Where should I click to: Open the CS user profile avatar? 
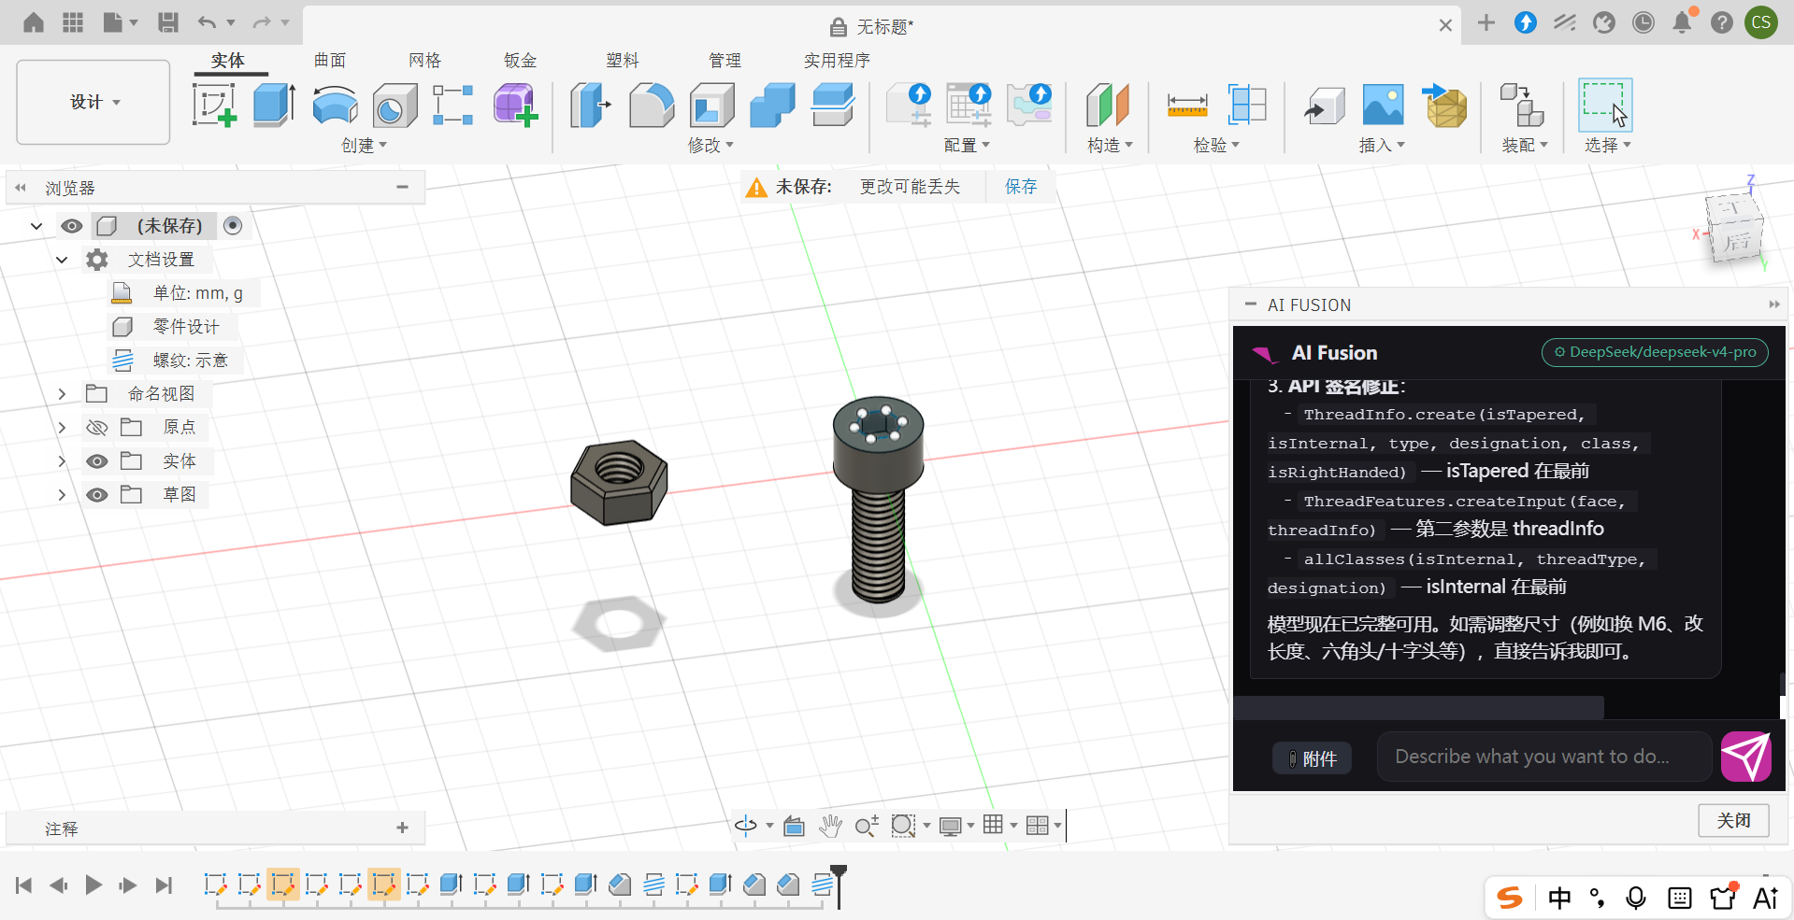pos(1761,22)
